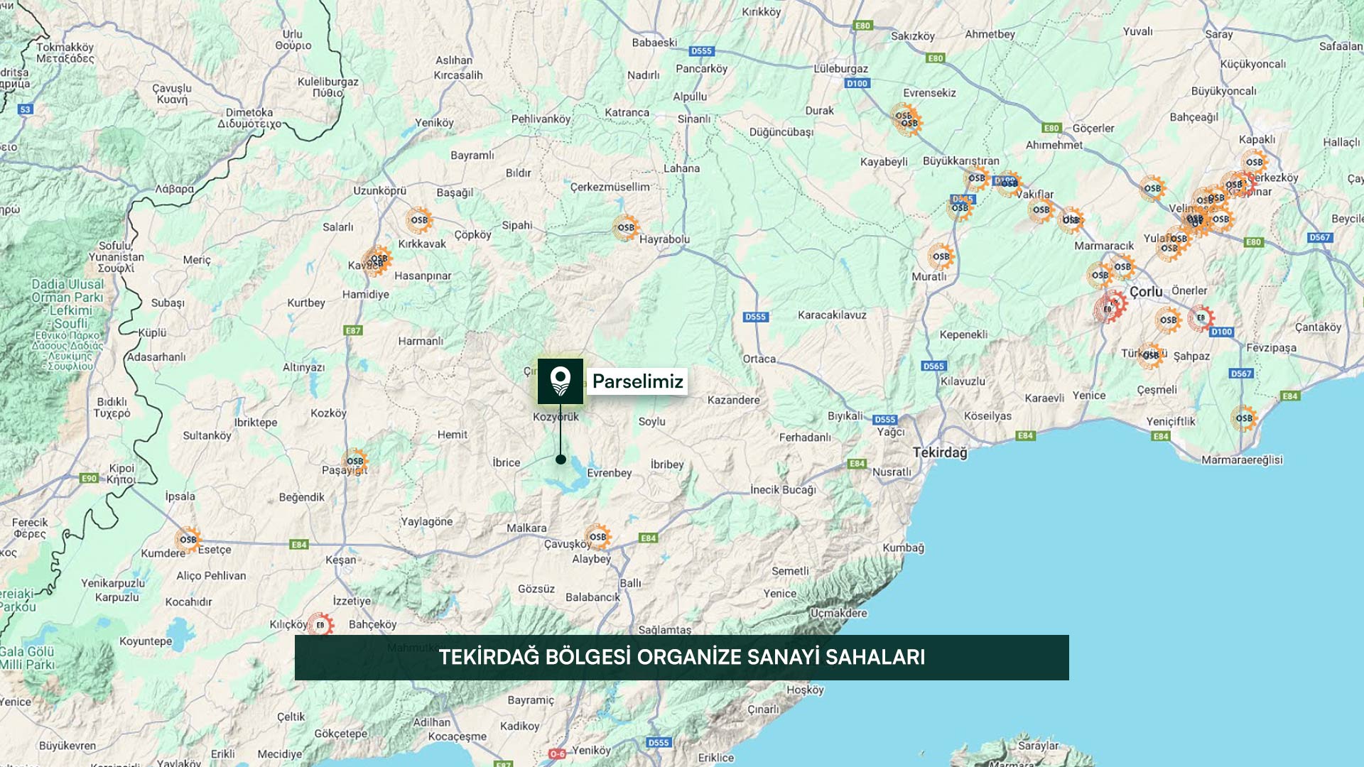
Task: Select the E90 road shield near Kipoi
Action: 89,479
